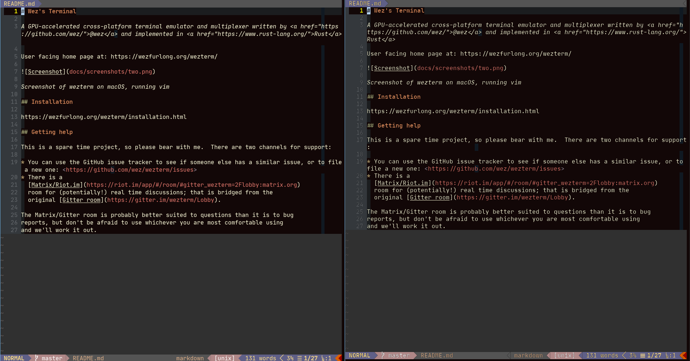Click the Wez's Terminal heading in the left window
Screen dimensions: 690x361
(x=52, y=11)
